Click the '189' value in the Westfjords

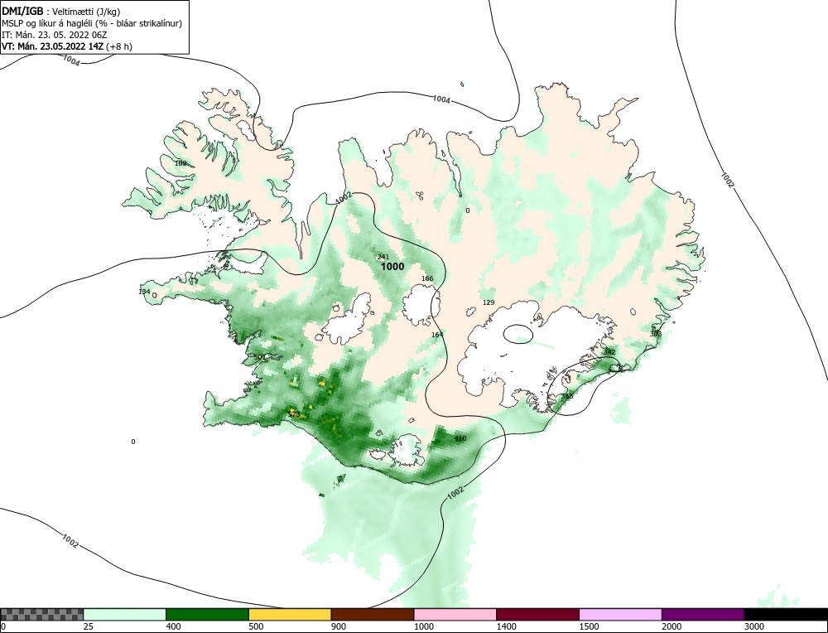click(181, 163)
